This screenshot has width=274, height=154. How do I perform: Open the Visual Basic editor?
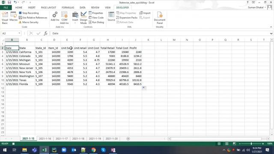5,18
